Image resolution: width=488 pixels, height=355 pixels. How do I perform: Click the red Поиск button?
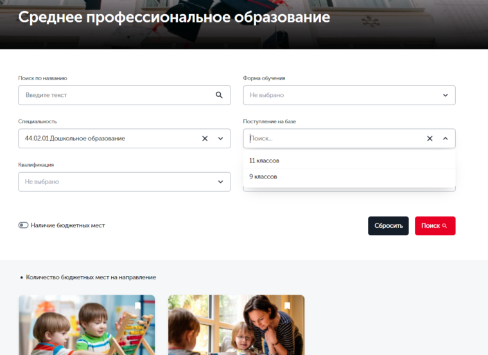point(435,226)
